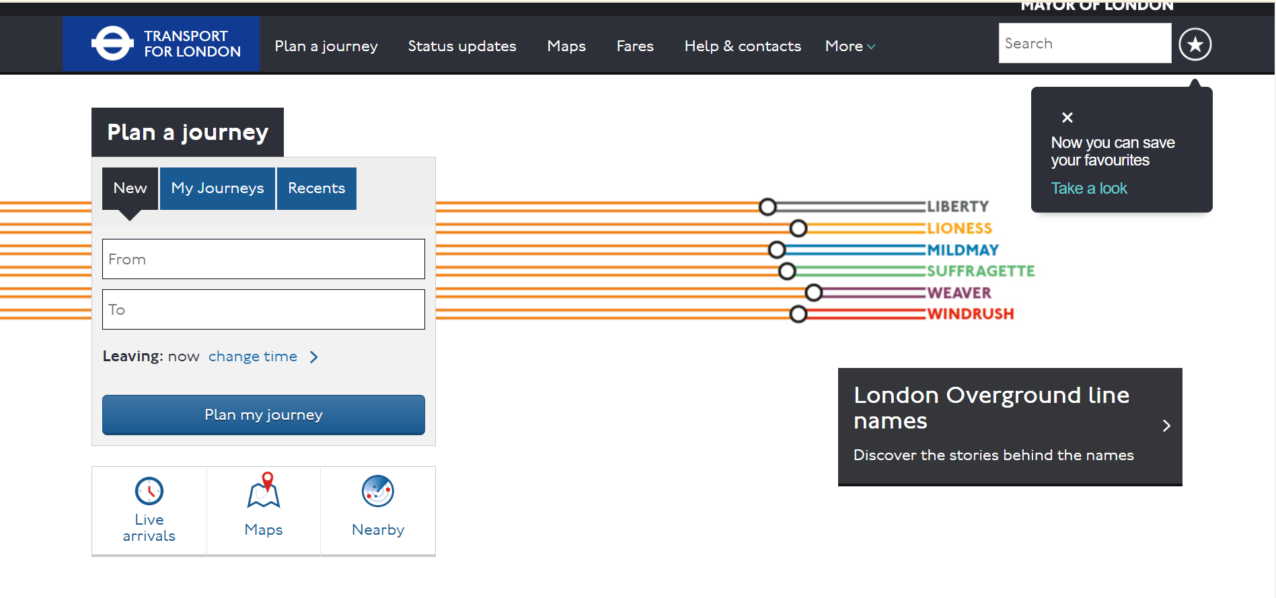This screenshot has width=1276, height=598.
Task: Open Live arrivals clock icon
Action: (x=149, y=491)
